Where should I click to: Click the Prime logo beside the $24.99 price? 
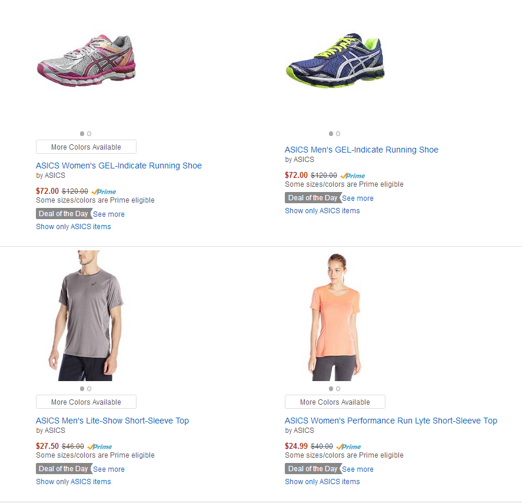348,446
